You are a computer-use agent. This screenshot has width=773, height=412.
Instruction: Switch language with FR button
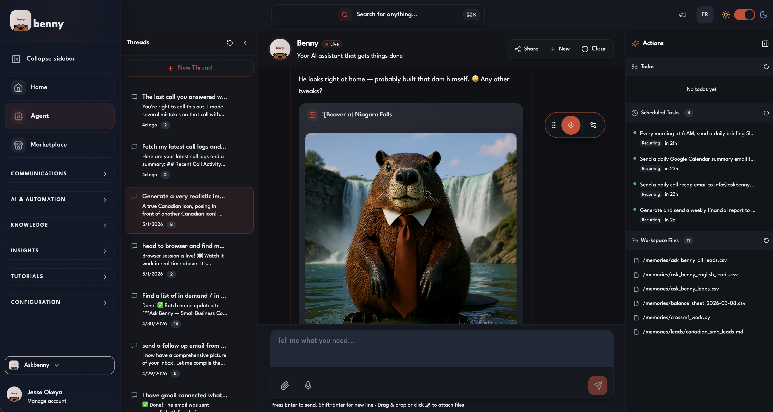coord(705,14)
